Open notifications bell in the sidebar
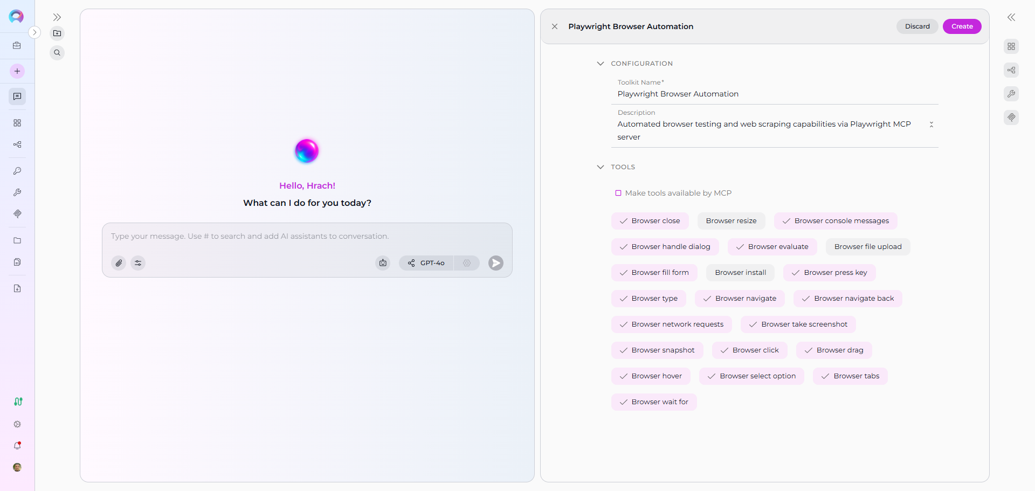This screenshot has height=491, width=1035. coord(17,446)
